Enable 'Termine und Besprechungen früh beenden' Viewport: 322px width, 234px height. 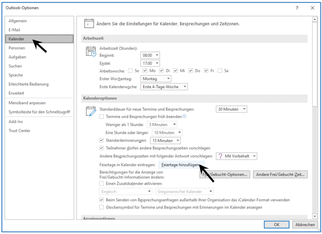102,117
